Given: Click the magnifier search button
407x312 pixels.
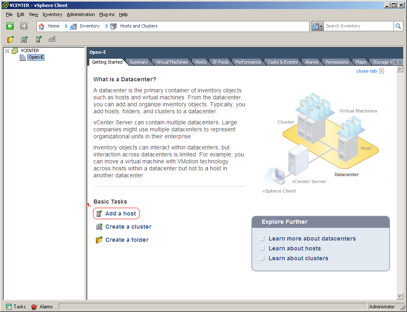Looking at the screenshot, I should pyautogui.click(x=398, y=26).
